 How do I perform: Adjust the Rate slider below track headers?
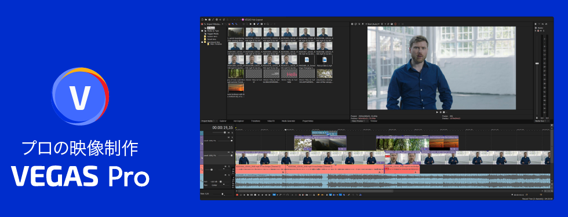point(223,194)
